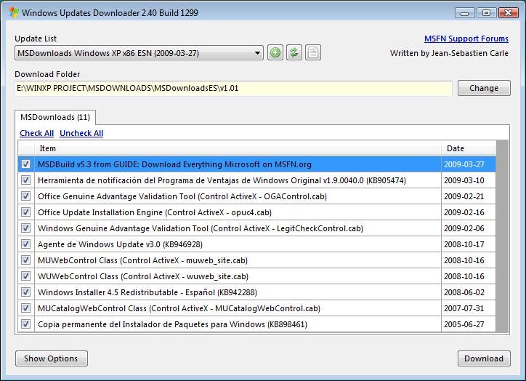Screen dimensions: 526x381
Task: Select row MUCatalogWebControl Class
Action: [256, 308]
